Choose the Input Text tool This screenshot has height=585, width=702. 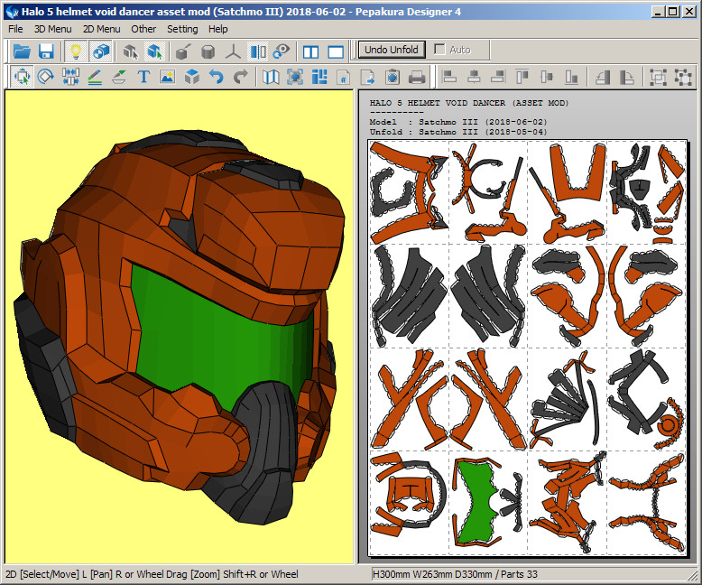143,77
